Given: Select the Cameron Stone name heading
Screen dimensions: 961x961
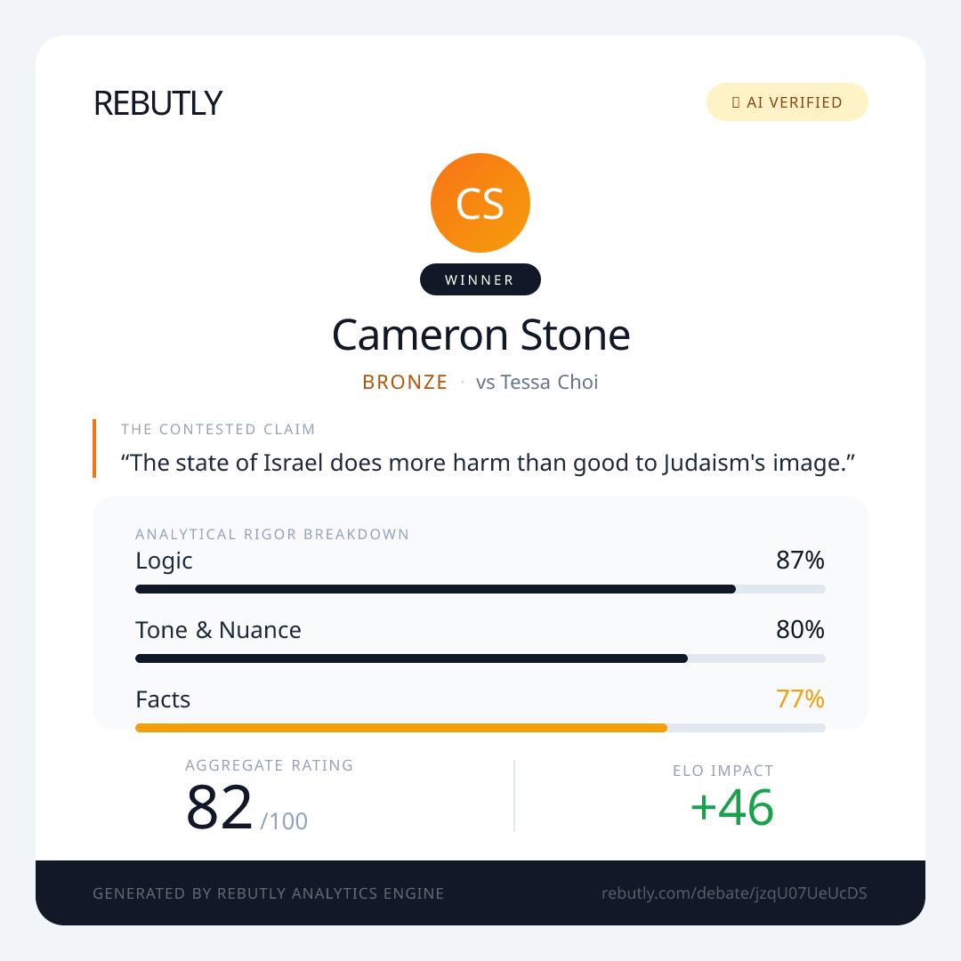Looking at the screenshot, I should click(x=480, y=335).
